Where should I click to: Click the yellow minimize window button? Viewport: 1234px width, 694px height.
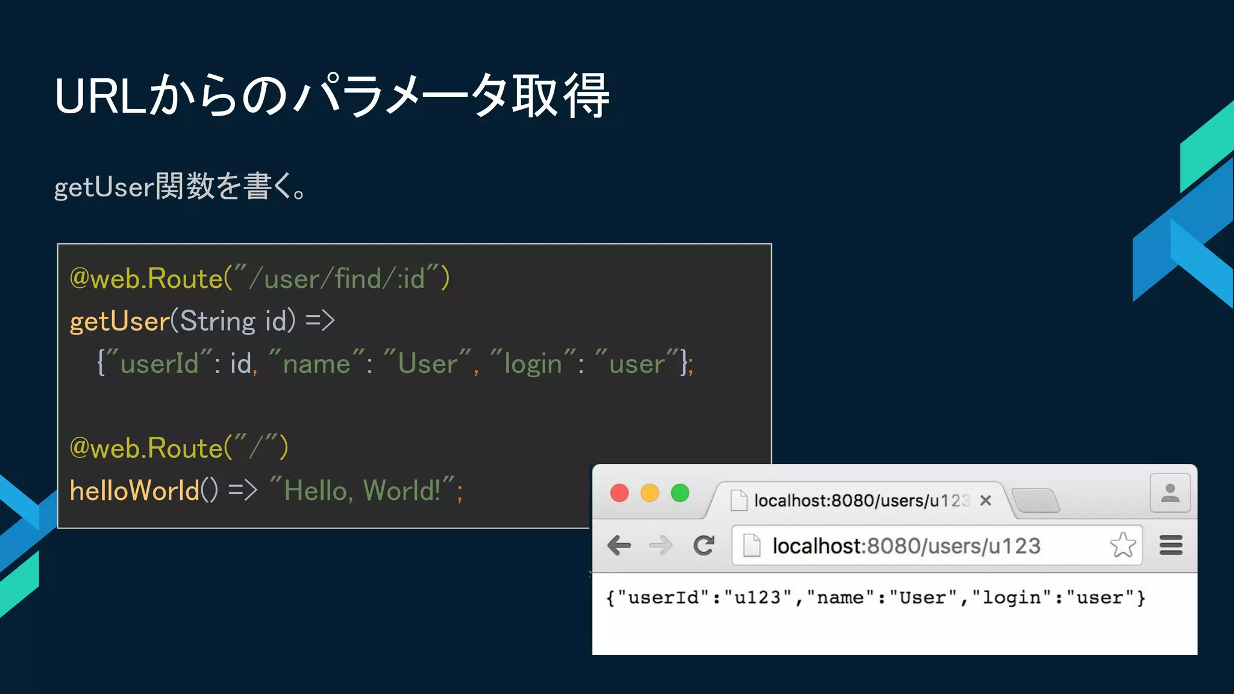650,493
